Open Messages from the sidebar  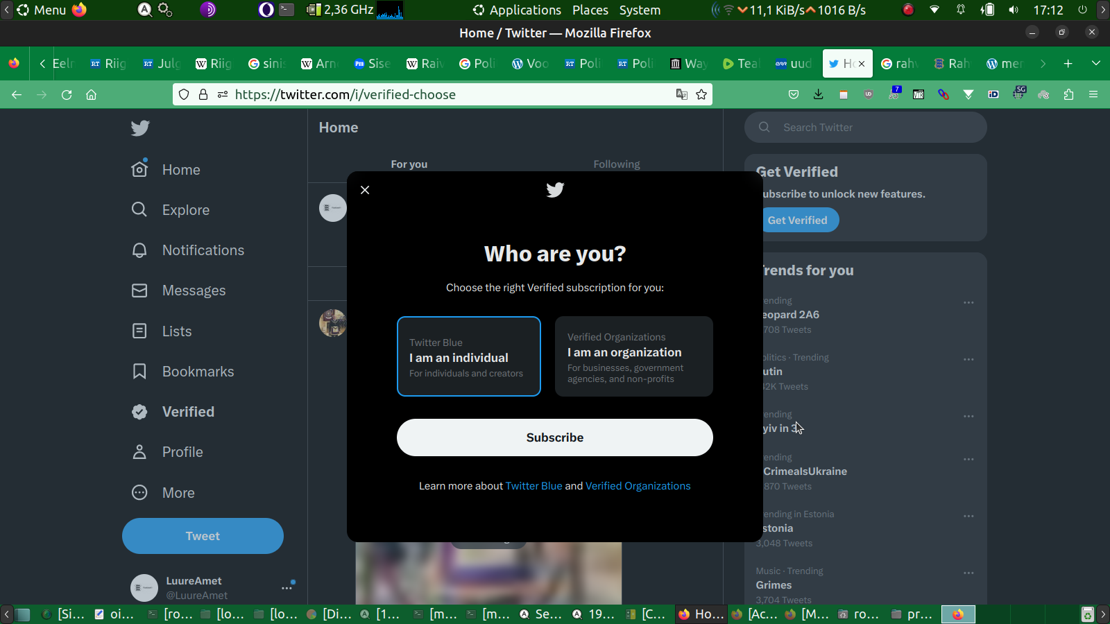coord(179,291)
